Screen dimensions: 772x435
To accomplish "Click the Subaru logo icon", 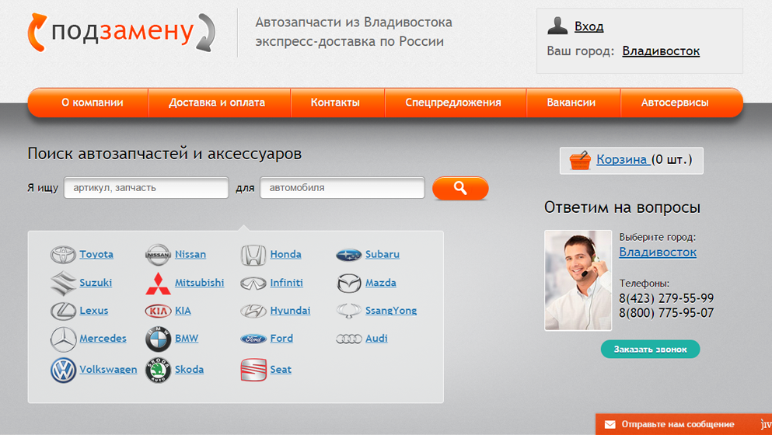I will [348, 255].
